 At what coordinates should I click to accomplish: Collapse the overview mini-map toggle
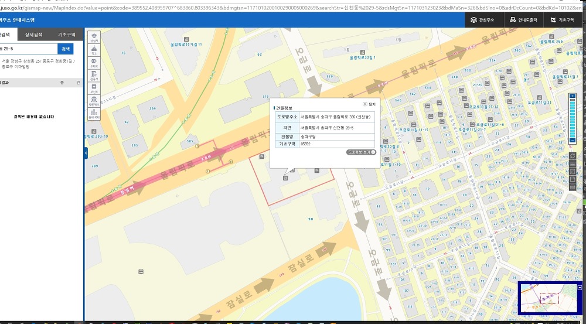(x=580, y=287)
